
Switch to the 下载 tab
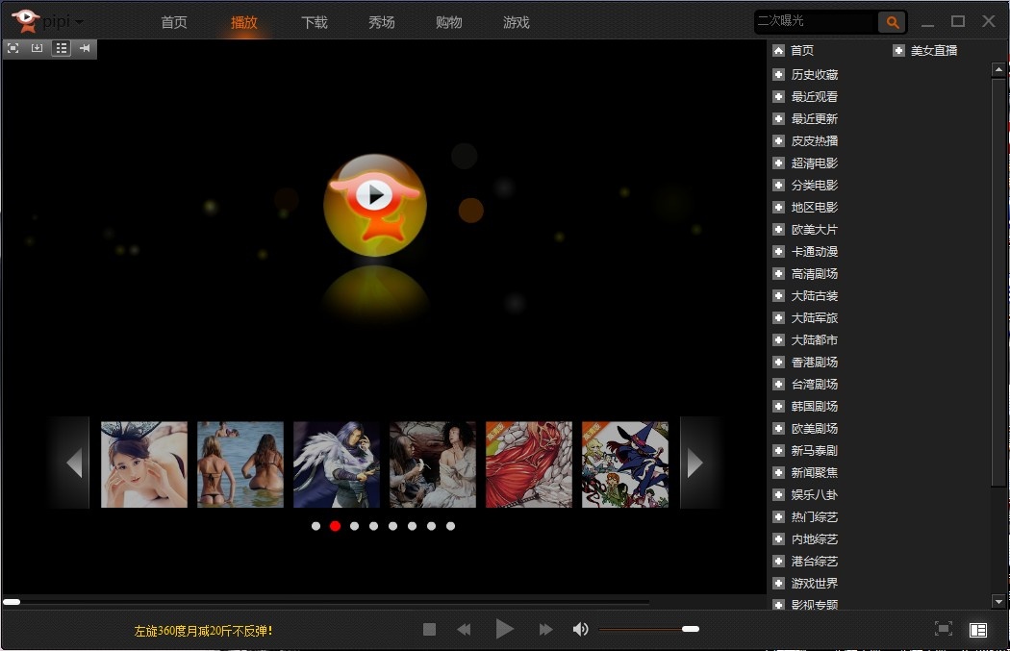point(315,22)
